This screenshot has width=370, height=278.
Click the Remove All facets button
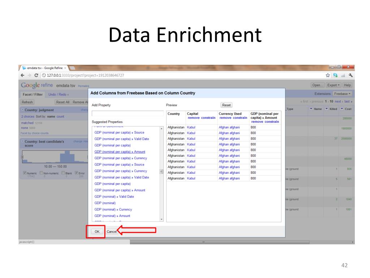pos(80,102)
